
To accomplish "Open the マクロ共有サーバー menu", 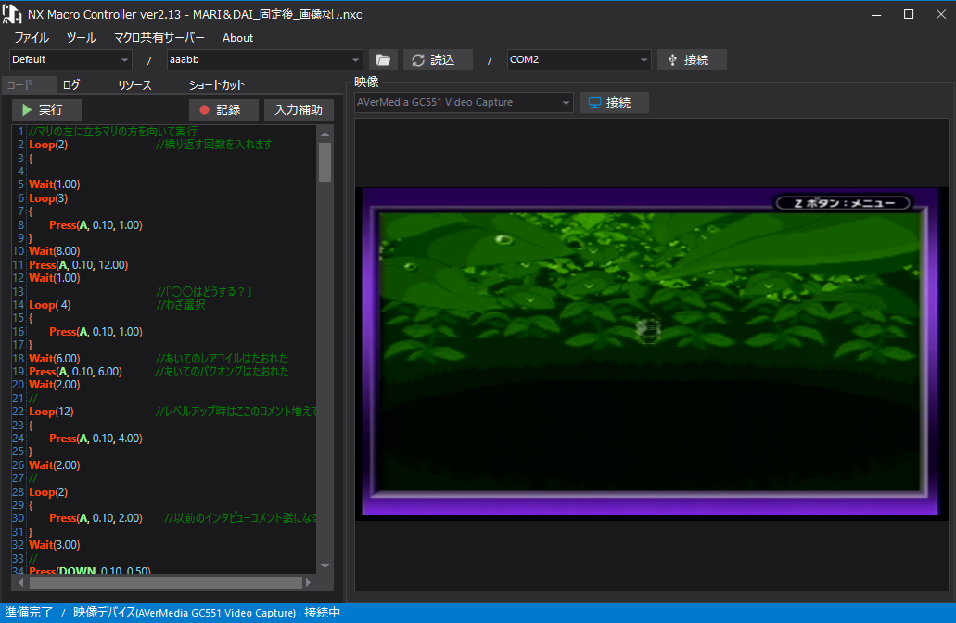I will coord(159,38).
